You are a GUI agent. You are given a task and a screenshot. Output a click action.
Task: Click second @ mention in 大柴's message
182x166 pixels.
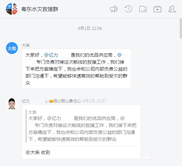click(x=119, y=55)
